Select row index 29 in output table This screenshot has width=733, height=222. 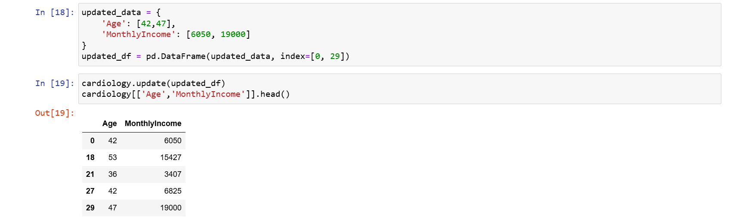90,208
